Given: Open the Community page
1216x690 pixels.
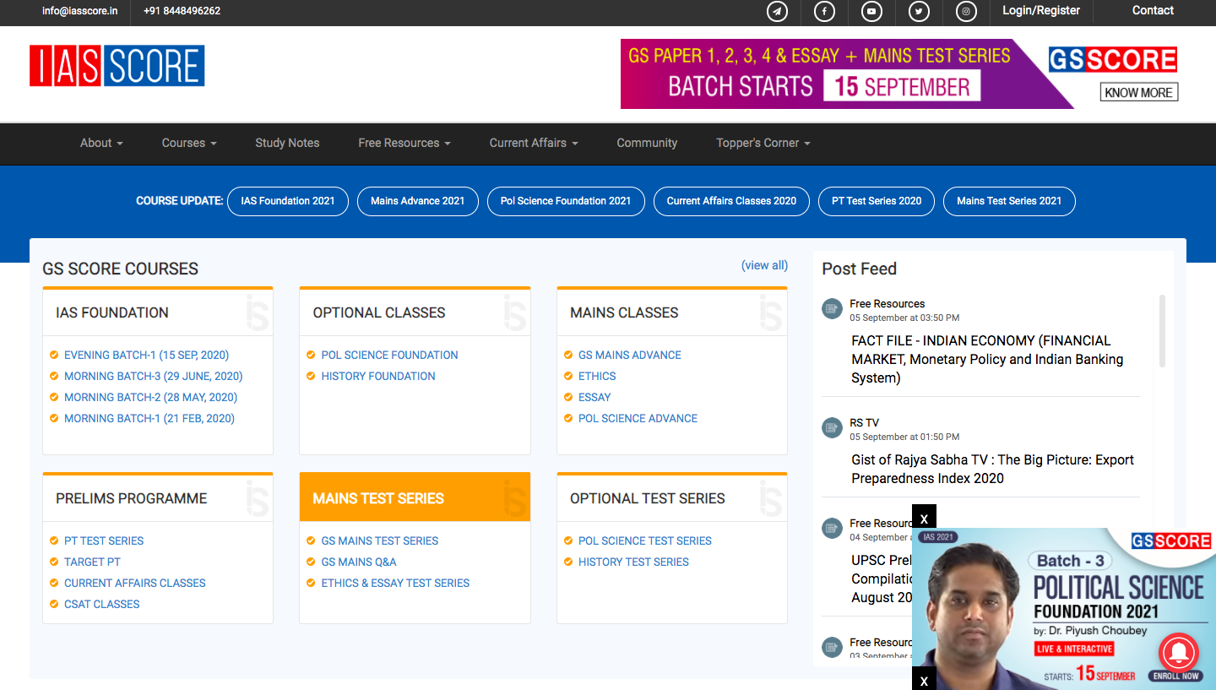Looking at the screenshot, I should (x=647, y=143).
